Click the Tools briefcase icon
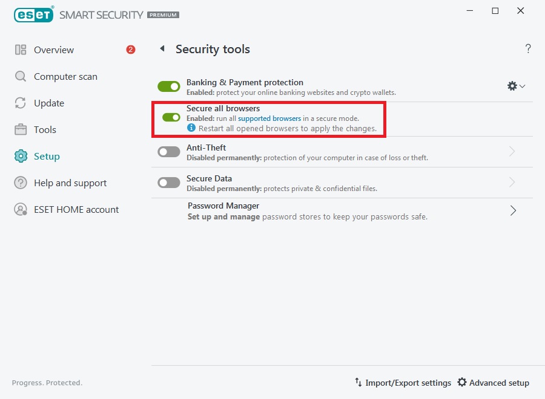Image resolution: width=545 pixels, height=399 pixels. (21, 130)
